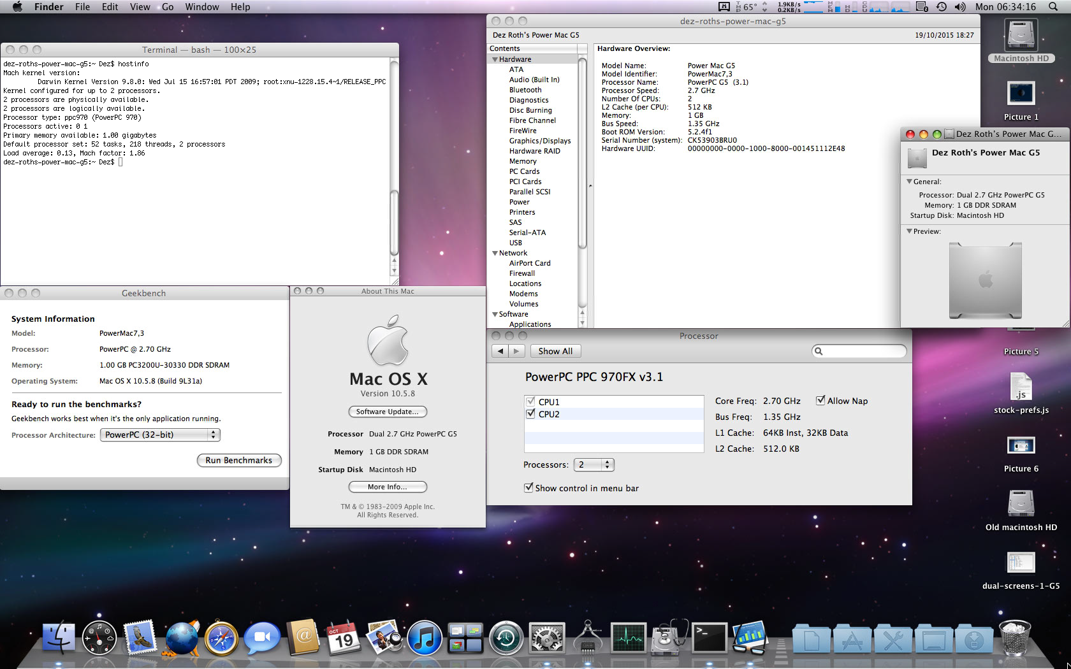1071x669 pixels.
Task: Open System Preferences gear in dock
Action: [x=547, y=638]
